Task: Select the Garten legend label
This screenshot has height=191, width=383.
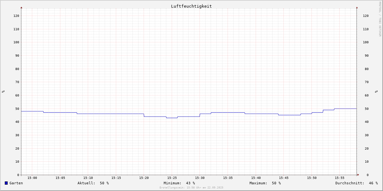Action: [x=16, y=183]
